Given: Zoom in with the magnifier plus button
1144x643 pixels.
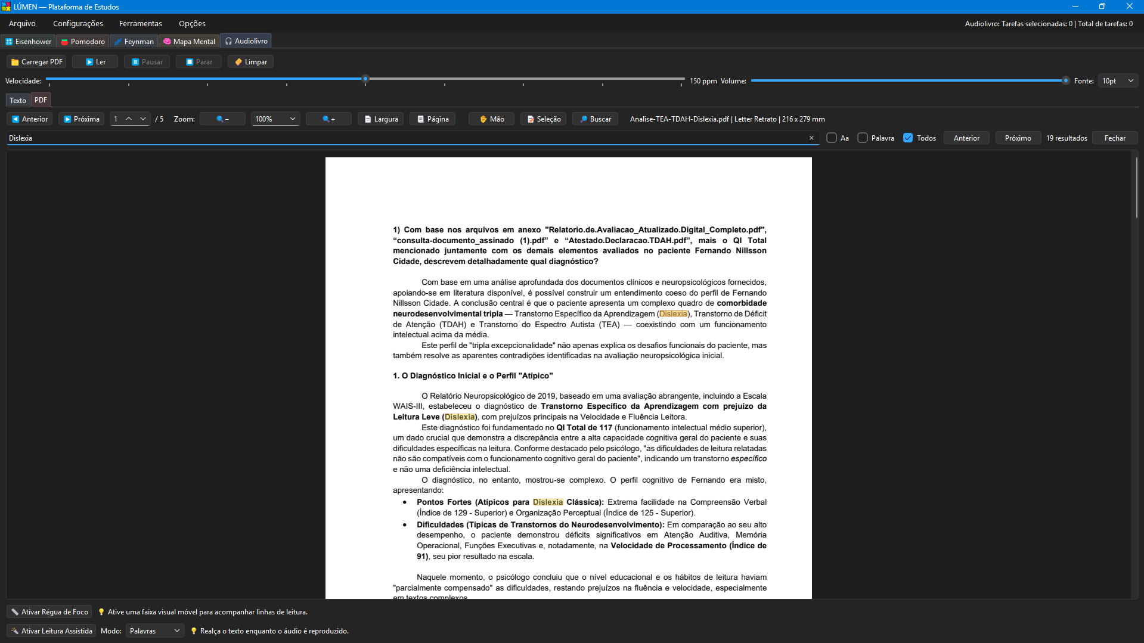Looking at the screenshot, I should click(328, 119).
